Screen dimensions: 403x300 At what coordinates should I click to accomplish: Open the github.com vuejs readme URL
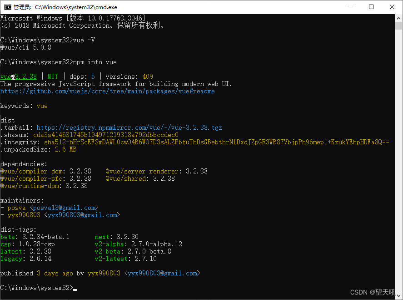click(x=107, y=91)
